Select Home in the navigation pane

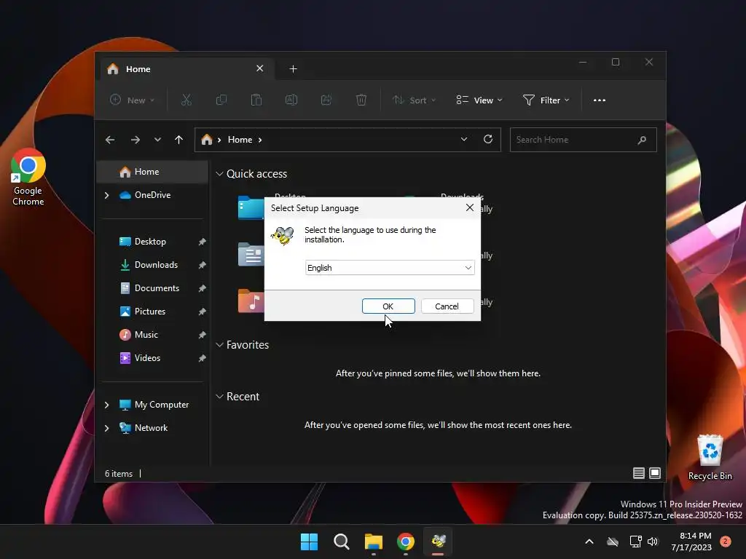pos(152,172)
